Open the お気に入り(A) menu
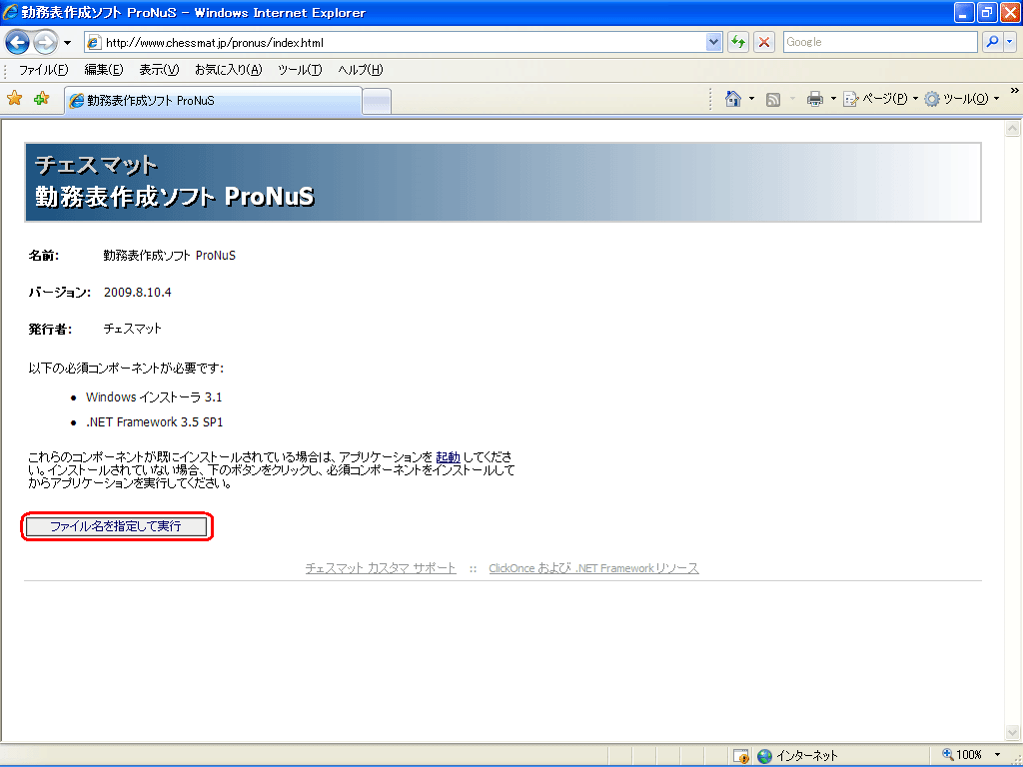Image resolution: width=1023 pixels, height=767 pixels. (x=229, y=70)
